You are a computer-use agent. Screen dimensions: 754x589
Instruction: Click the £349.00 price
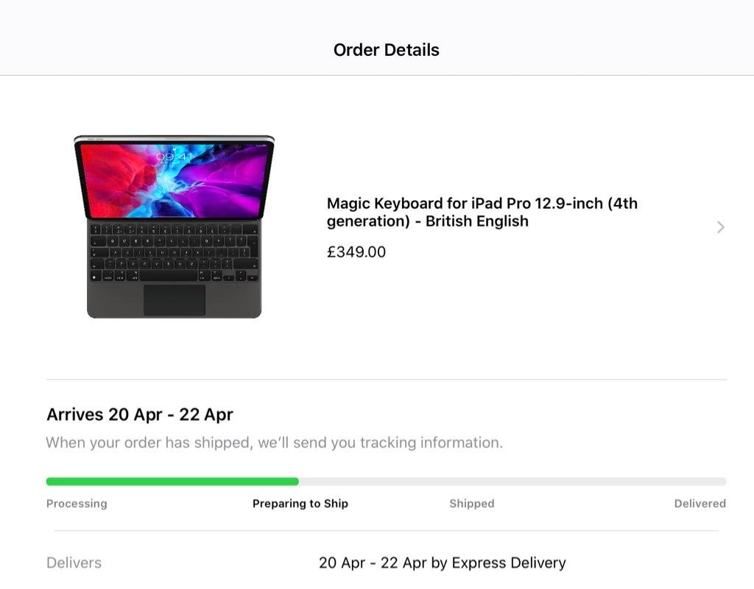click(356, 252)
